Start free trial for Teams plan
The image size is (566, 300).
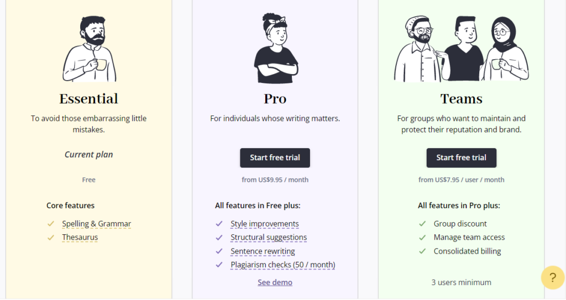click(x=461, y=157)
